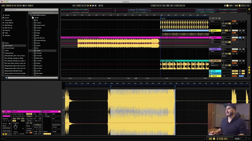The image size is (252, 141).
Task: Toggle the Loop switch in control bar
Action: tap(168, 5)
